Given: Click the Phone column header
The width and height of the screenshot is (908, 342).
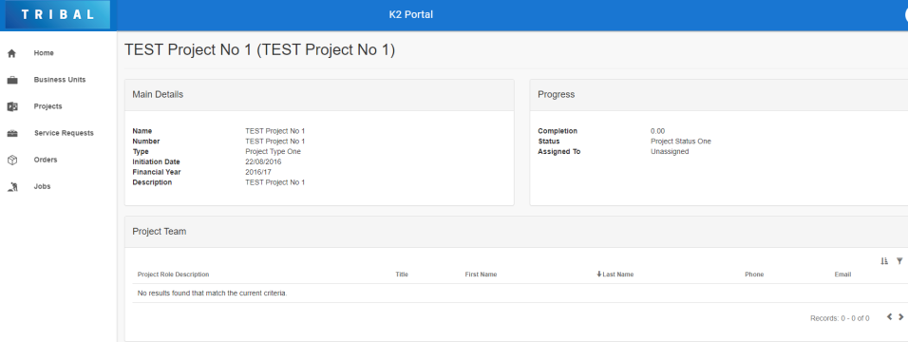Looking at the screenshot, I should coord(754,275).
